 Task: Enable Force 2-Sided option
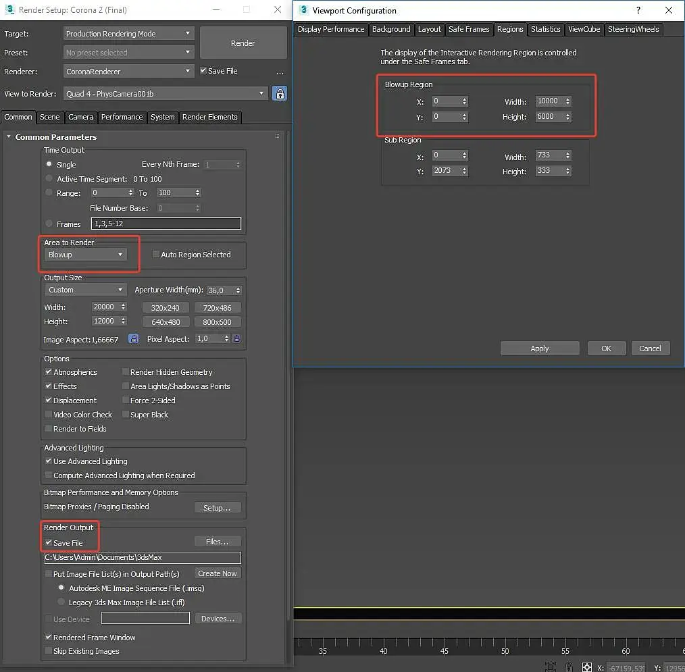pos(126,400)
